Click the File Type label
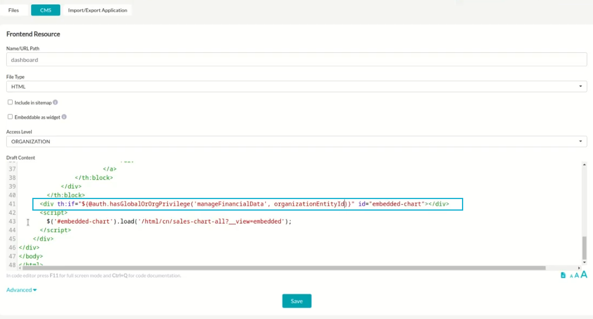 [x=15, y=77]
